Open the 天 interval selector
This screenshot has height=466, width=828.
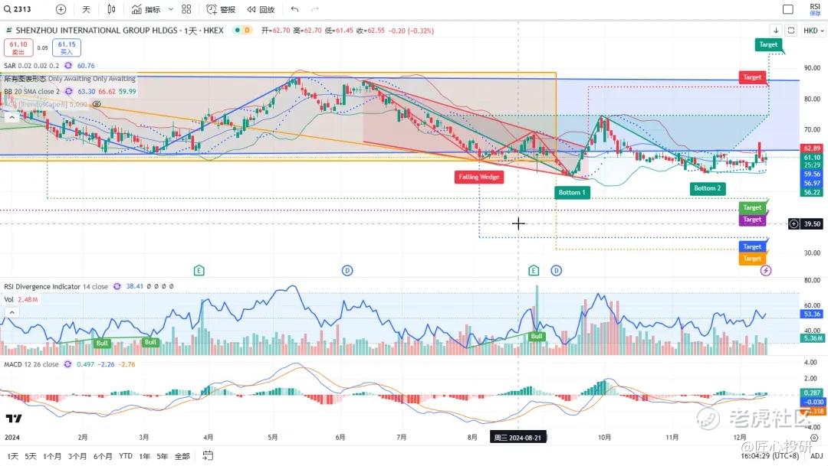[x=86, y=9]
